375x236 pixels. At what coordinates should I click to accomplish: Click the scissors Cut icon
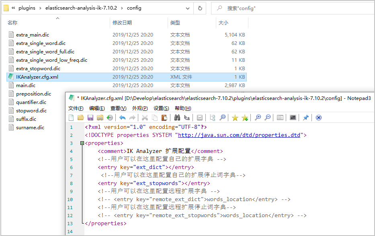pyautogui.click(x=145, y=118)
